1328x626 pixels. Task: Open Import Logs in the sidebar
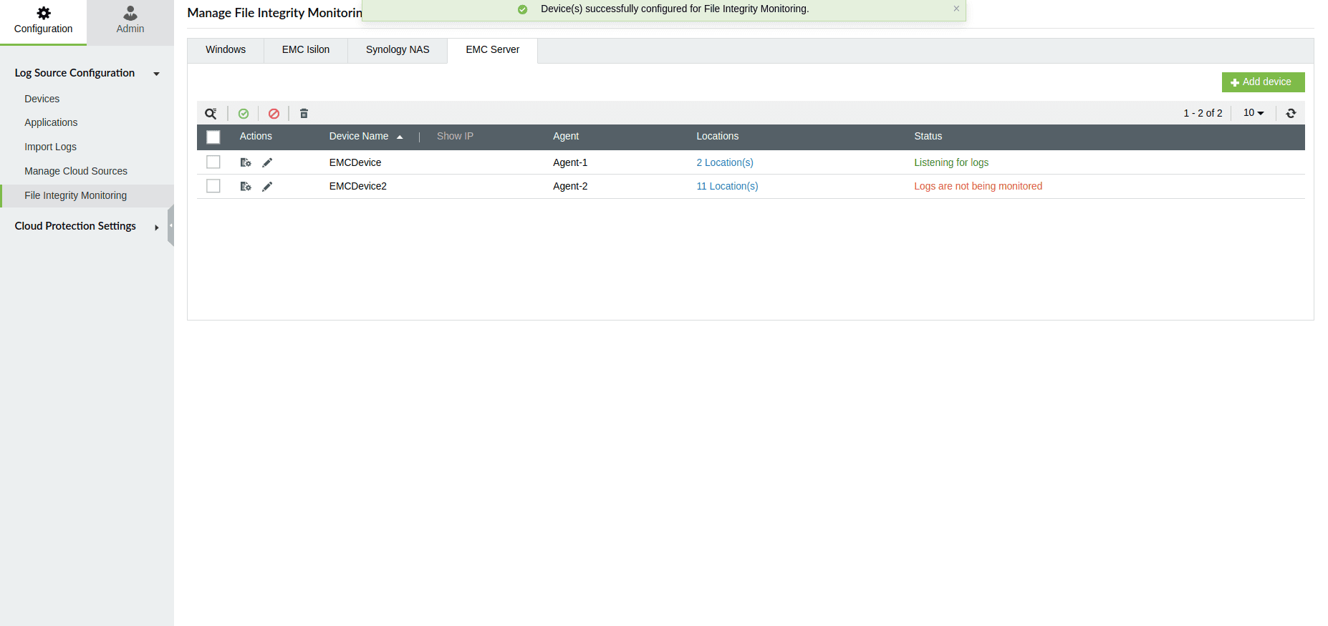click(x=50, y=147)
